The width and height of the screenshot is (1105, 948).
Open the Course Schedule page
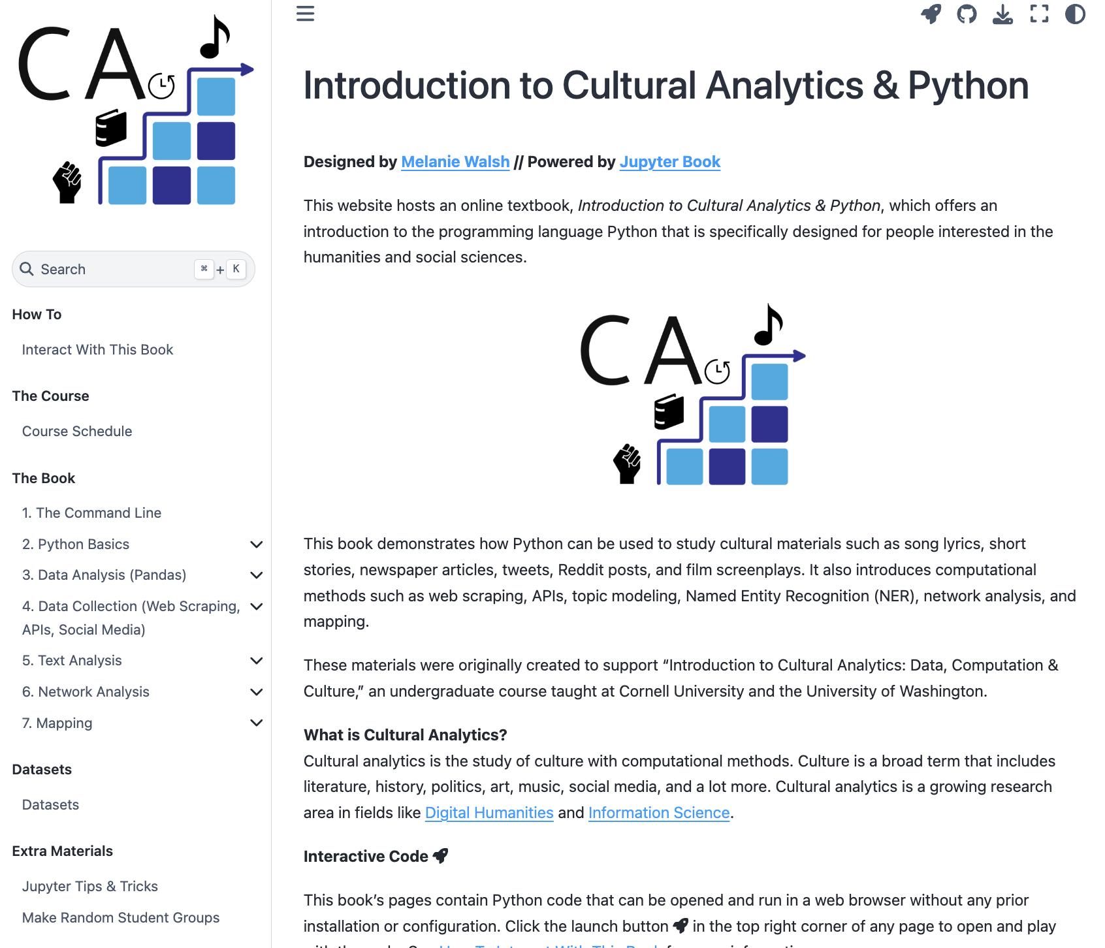pyautogui.click(x=77, y=432)
